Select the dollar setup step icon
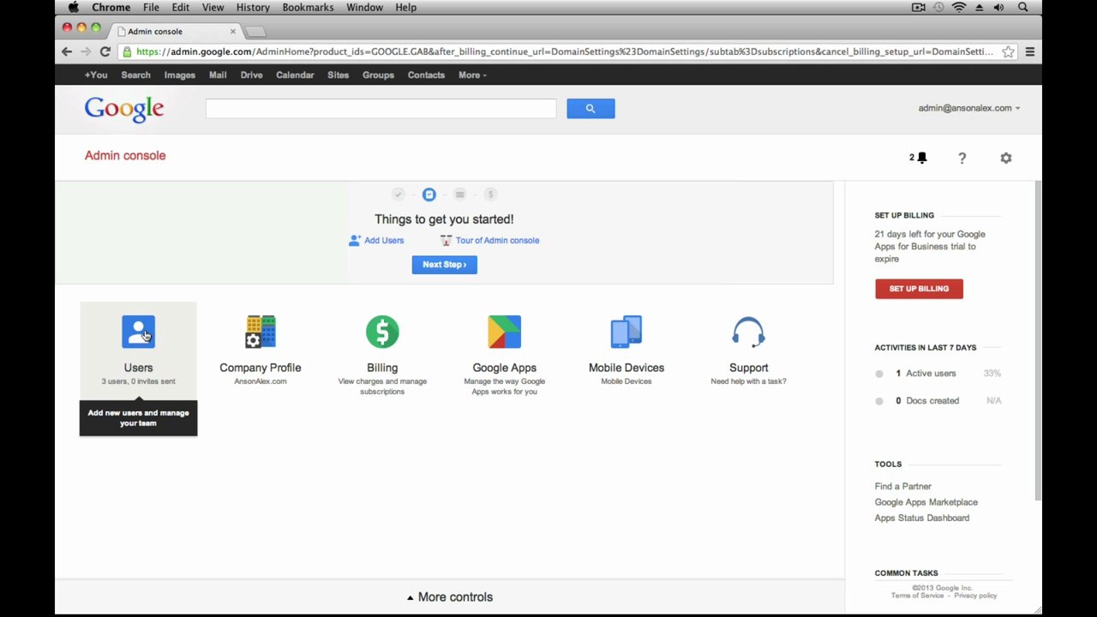The height and width of the screenshot is (617, 1097). [490, 195]
